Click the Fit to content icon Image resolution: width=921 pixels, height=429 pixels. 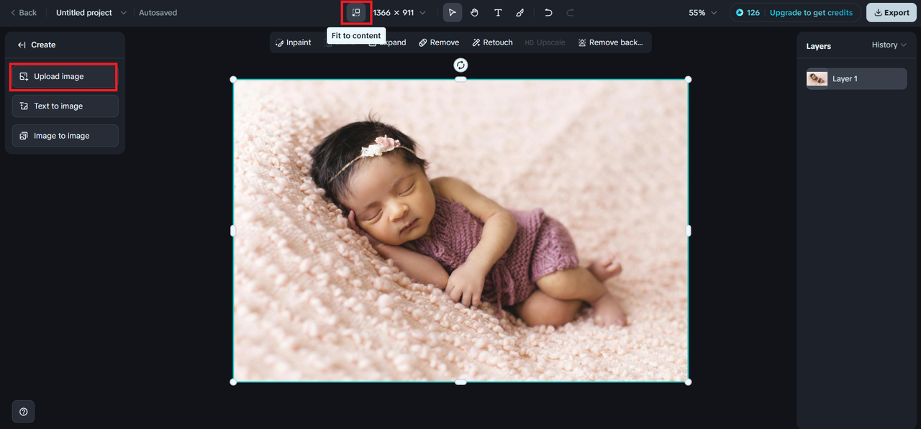point(356,13)
